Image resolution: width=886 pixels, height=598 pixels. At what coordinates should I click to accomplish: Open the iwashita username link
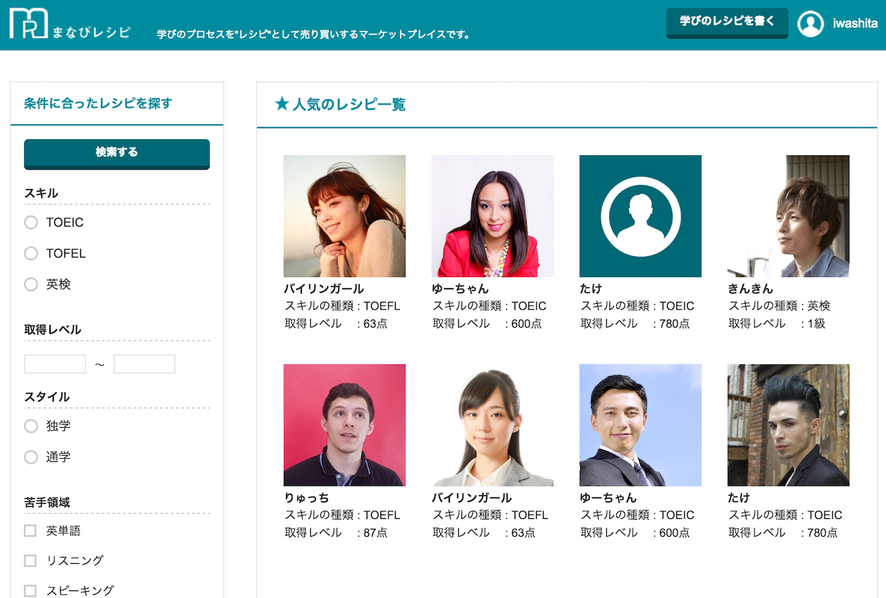click(855, 24)
